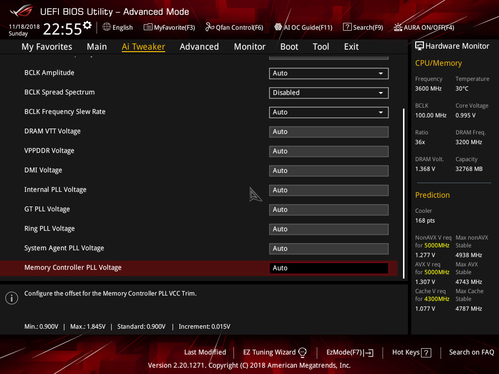Click the Hot Keys question mark icon

click(426, 353)
